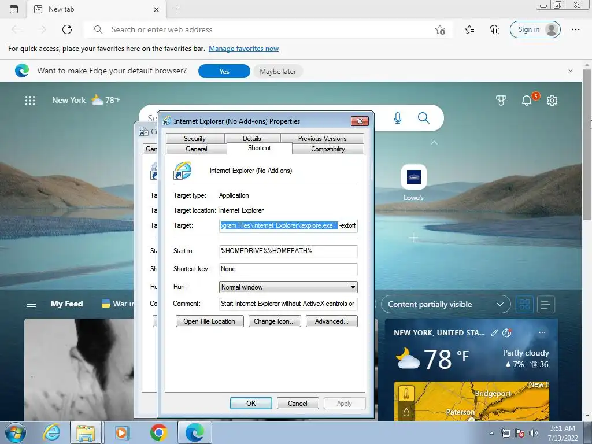Open page settings gear icon
The image size is (592, 444).
click(x=552, y=101)
